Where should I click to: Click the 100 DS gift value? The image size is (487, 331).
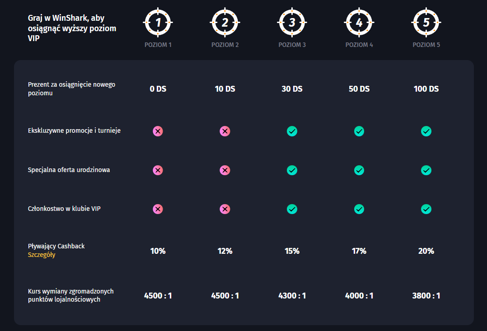(x=426, y=89)
